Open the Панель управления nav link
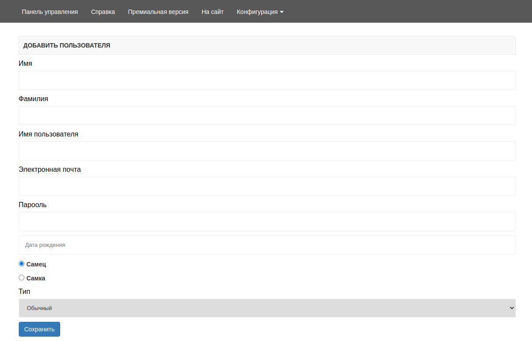 (50, 12)
